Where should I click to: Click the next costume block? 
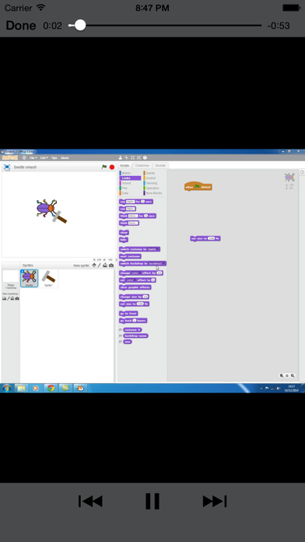pos(130,256)
